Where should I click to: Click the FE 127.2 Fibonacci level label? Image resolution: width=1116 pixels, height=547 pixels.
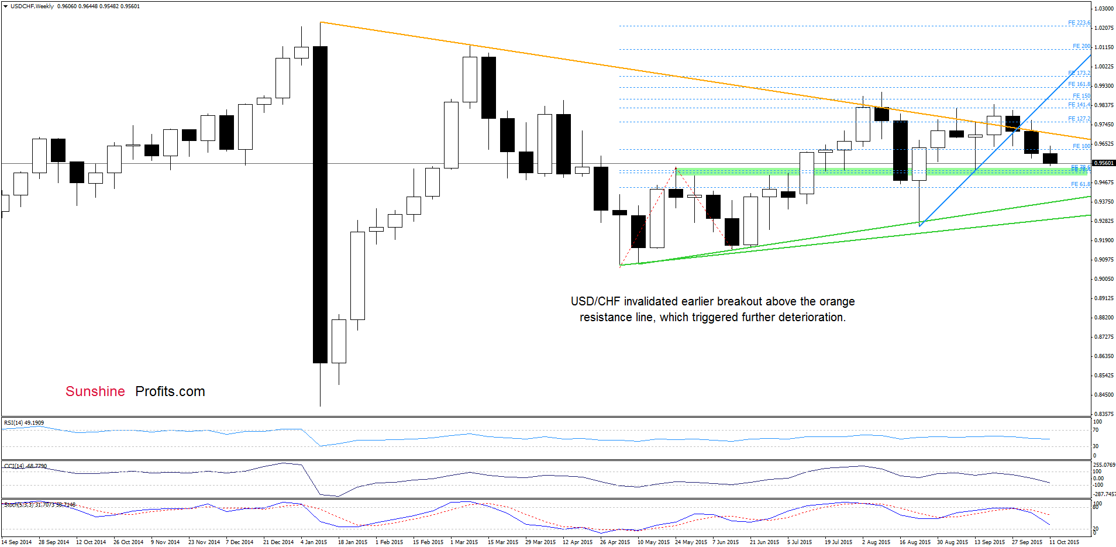[1079, 119]
